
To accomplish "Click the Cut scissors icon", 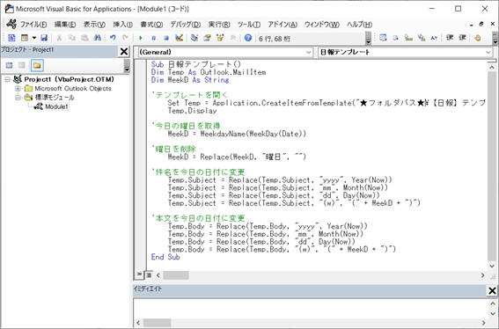I will (x=59, y=38).
